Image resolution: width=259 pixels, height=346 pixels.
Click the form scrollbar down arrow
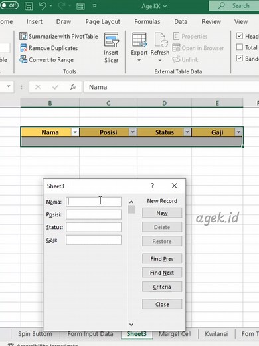point(131,325)
